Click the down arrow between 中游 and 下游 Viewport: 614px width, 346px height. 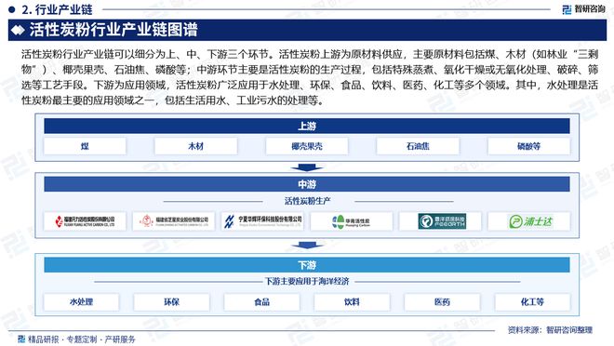307,246
